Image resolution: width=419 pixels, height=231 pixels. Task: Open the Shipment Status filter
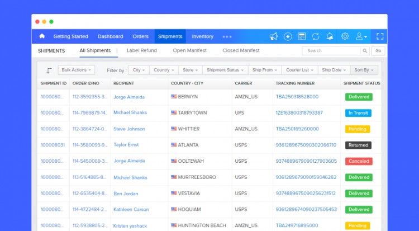coord(225,70)
